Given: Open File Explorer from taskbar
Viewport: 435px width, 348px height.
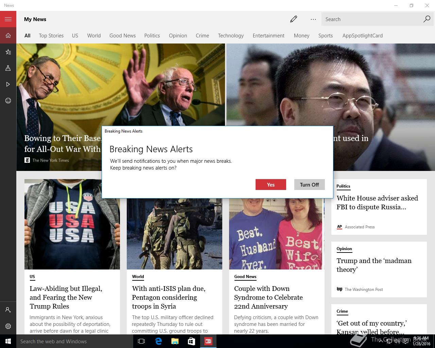Looking at the screenshot, I should pyautogui.click(x=175, y=341).
